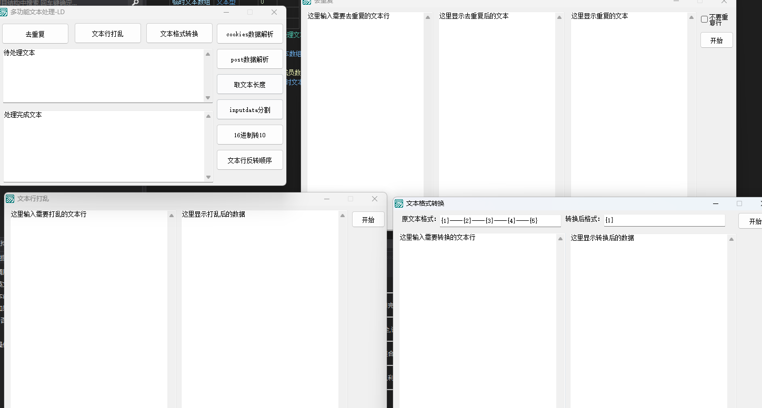The height and width of the screenshot is (408, 762).
Task: Focus the 原文本格式 input field
Action: pos(500,220)
